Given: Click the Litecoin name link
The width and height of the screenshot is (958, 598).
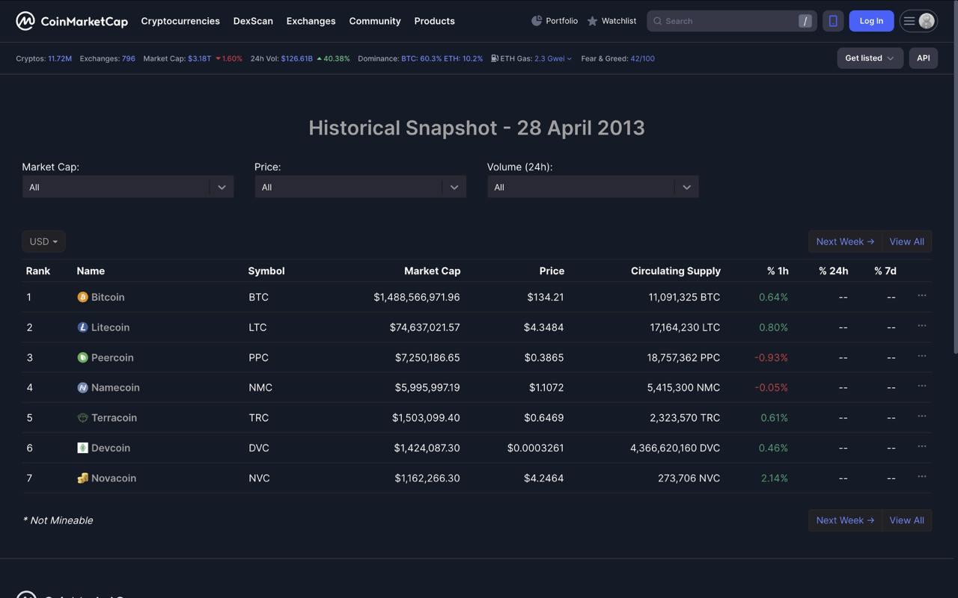Looking at the screenshot, I should click(x=110, y=327).
